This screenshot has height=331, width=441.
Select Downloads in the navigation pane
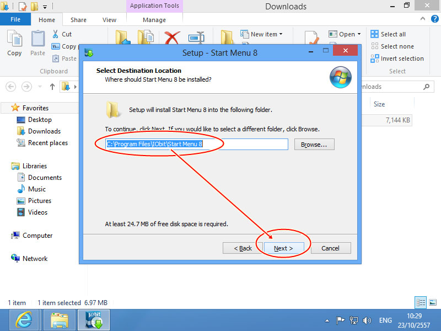click(44, 131)
